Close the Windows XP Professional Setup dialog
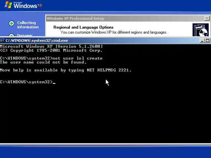The width and height of the screenshot is (211, 158). point(207,18)
